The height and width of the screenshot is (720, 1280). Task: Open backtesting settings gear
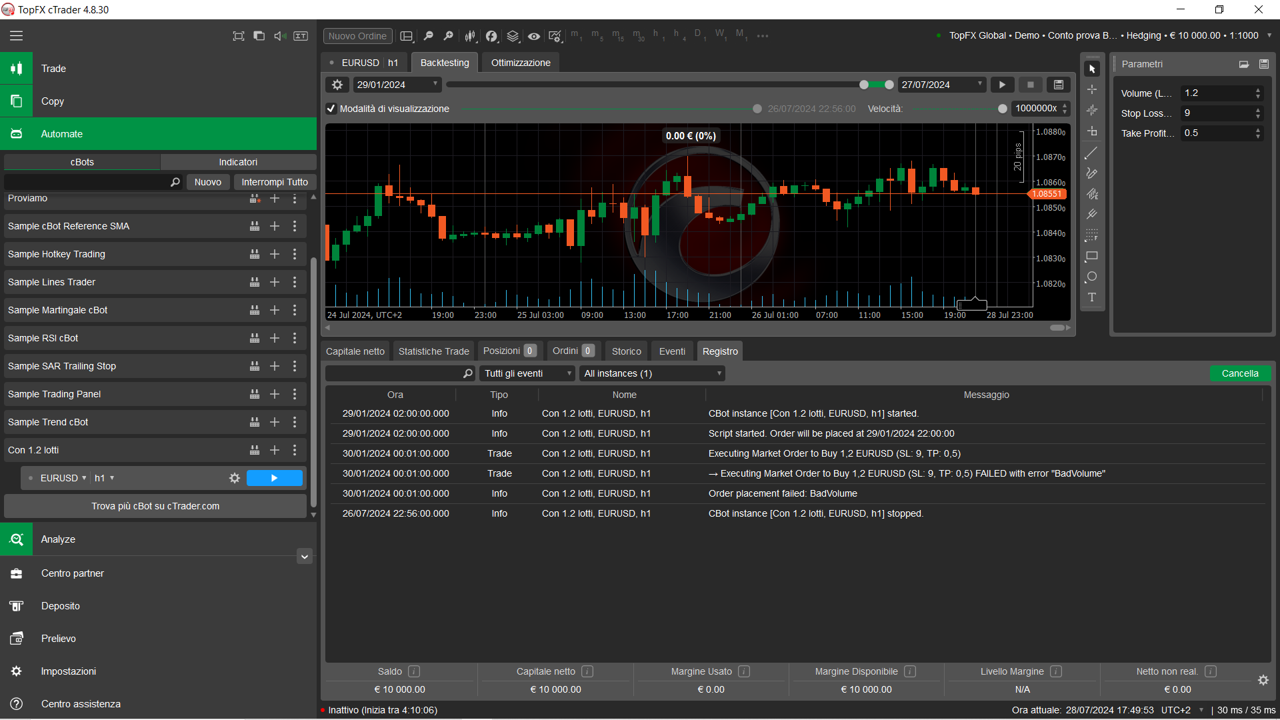coord(337,85)
